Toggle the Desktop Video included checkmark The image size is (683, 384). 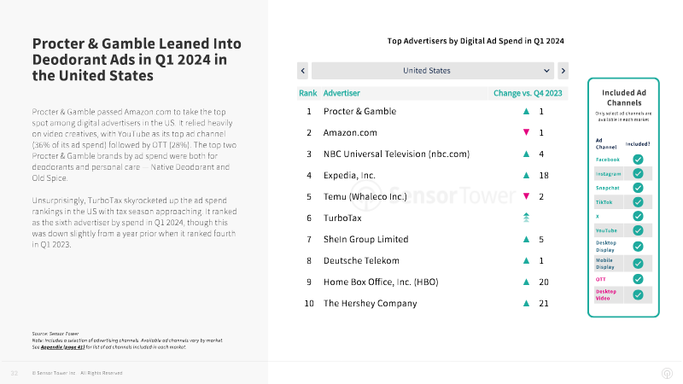[638, 294]
